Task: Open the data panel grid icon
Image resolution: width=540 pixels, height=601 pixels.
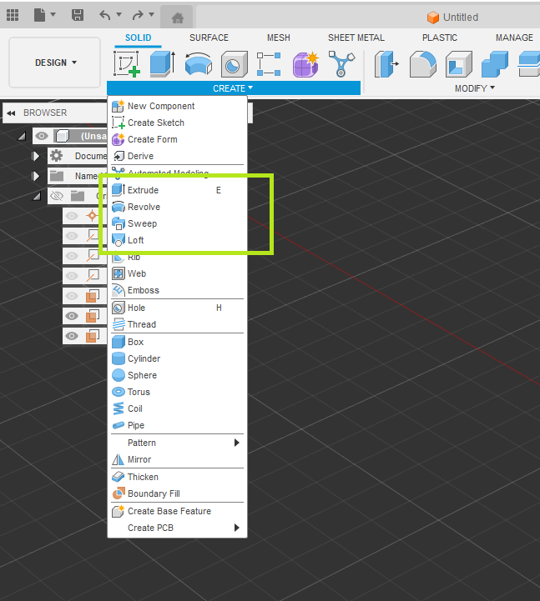Action: coord(13,15)
